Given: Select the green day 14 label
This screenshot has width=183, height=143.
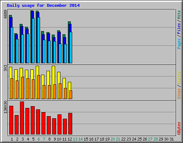Looking at the screenshot, I should 80,139.
